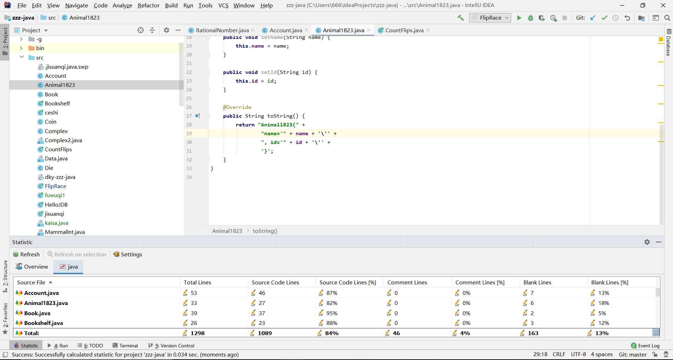Screen dimensions: 673x360
Task: Revert changes with the rollback arrow icon
Action: (x=627, y=18)
